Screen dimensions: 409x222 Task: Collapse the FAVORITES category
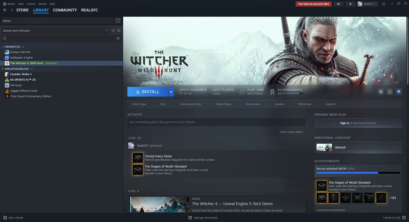point(3,47)
